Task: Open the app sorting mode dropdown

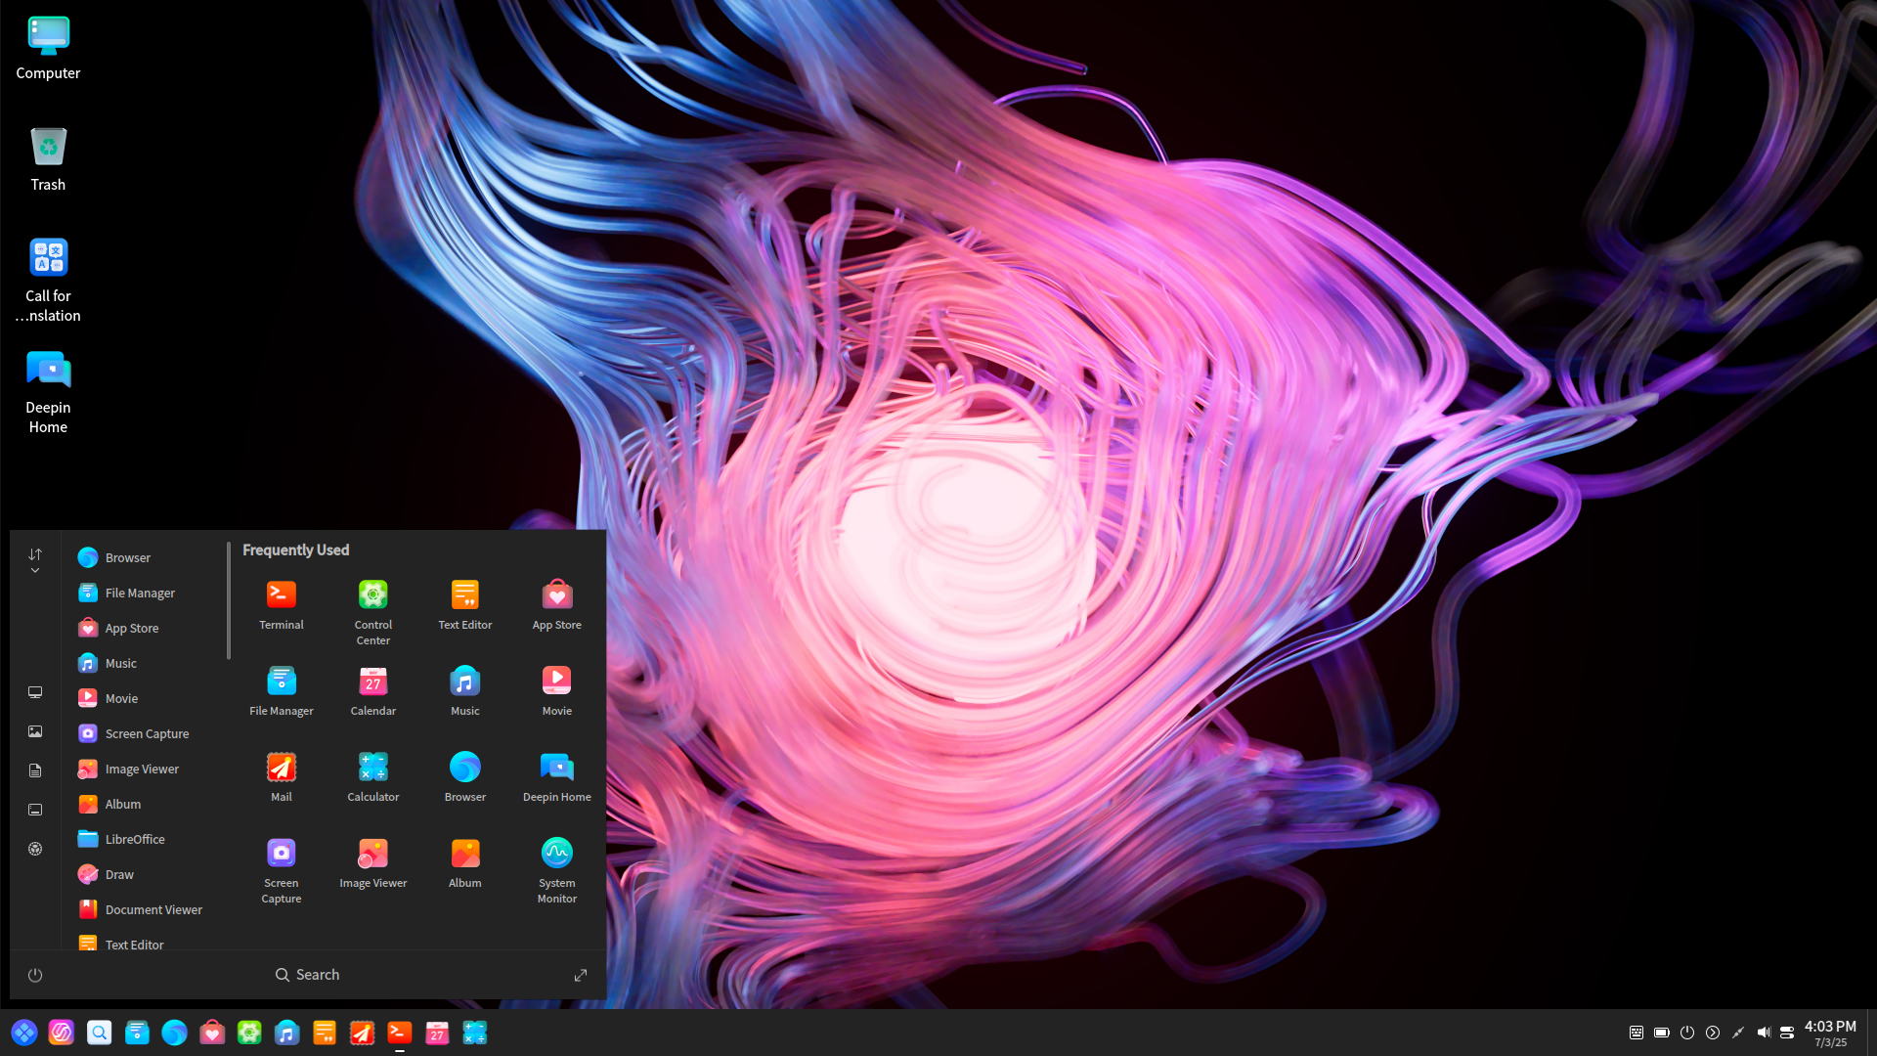Action: point(35,560)
